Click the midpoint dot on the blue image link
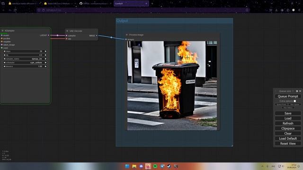 click(111, 37)
